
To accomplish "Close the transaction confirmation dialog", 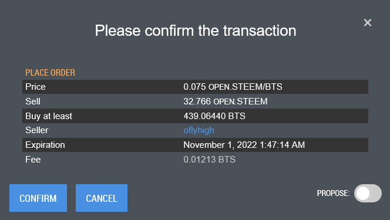I will (367, 23).
